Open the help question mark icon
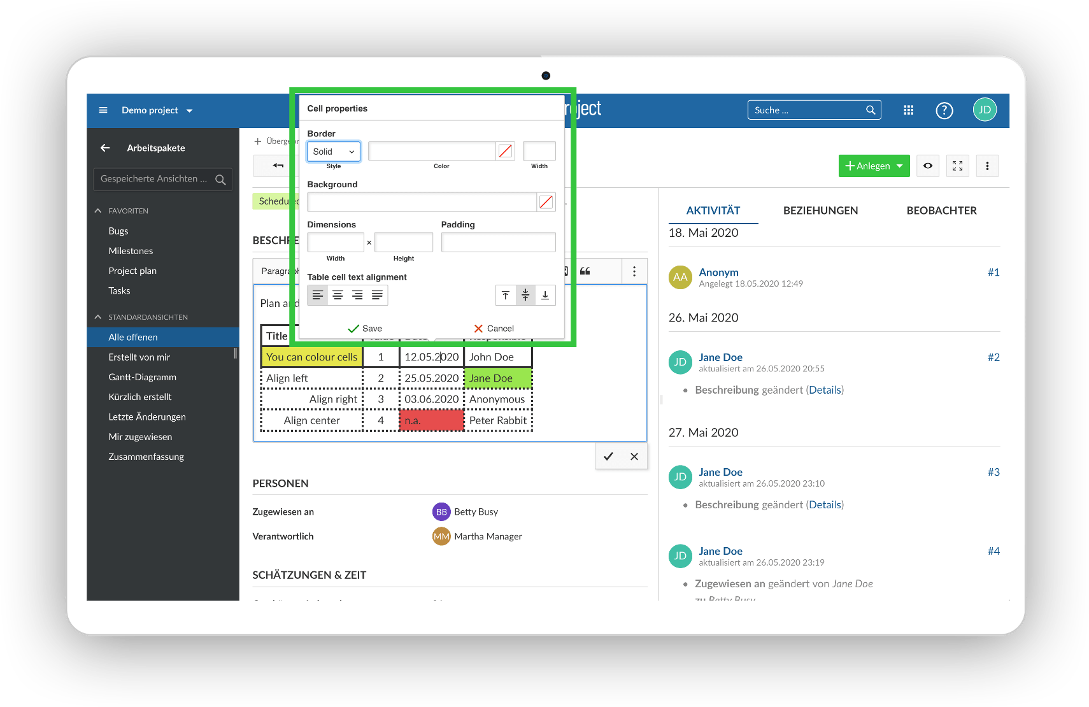 pyautogui.click(x=944, y=110)
